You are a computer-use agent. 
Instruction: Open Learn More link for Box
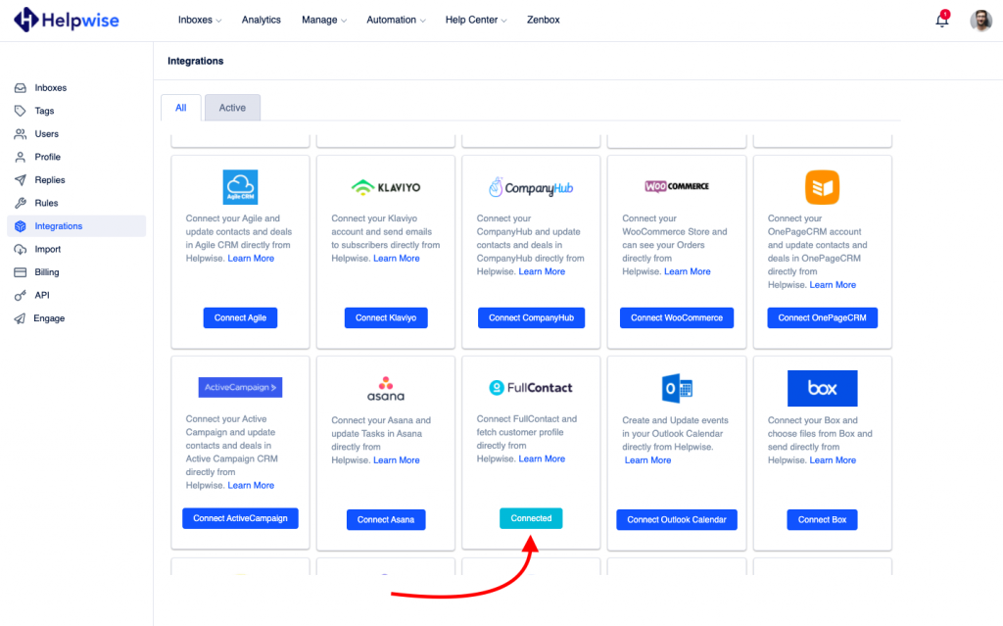833,460
